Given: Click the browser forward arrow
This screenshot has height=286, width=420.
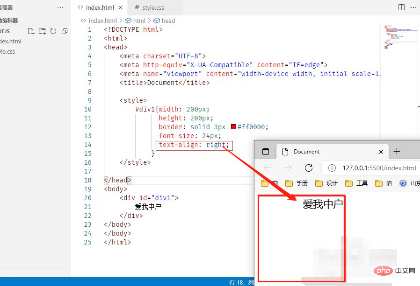Looking at the screenshot, I should 288,168.
